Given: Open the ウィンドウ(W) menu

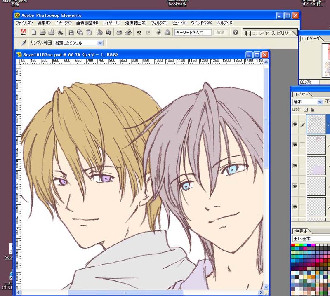Looking at the screenshot, I should [x=202, y=23].
